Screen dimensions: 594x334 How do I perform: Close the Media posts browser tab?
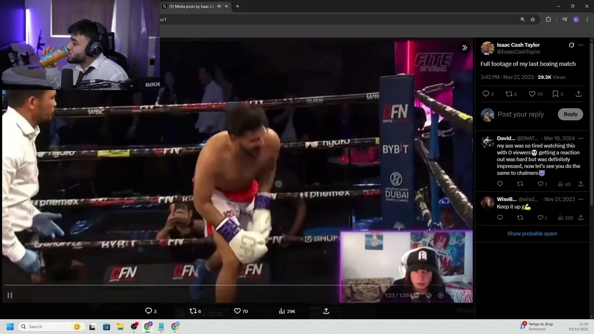(226, 6)
